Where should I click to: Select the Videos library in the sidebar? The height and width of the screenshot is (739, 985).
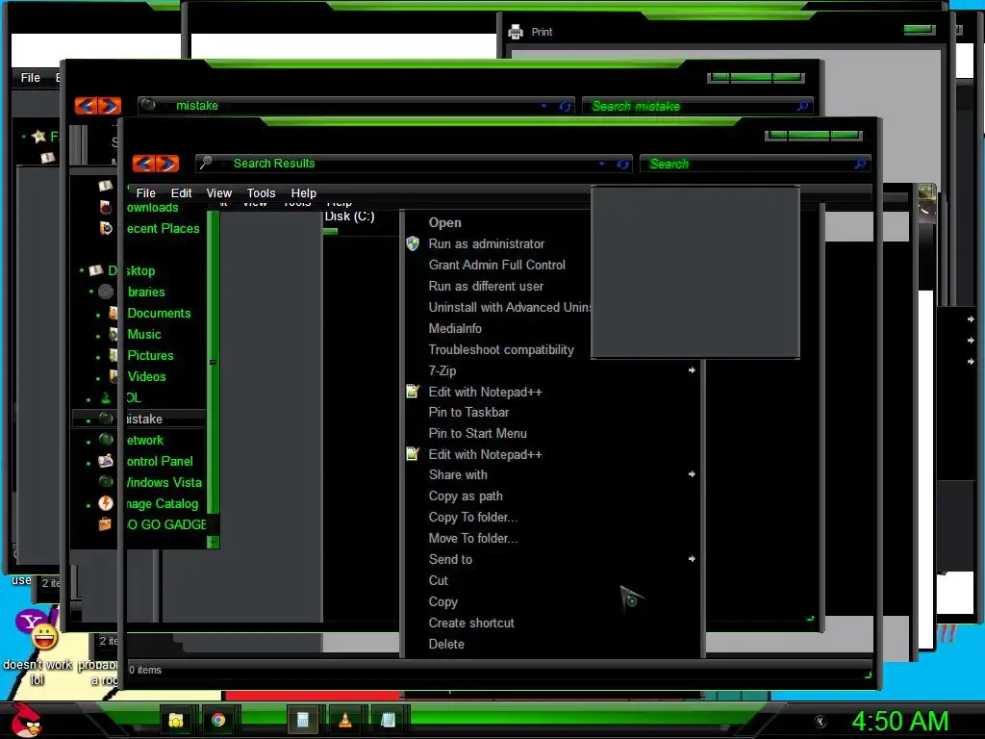(x=146, y=376)
